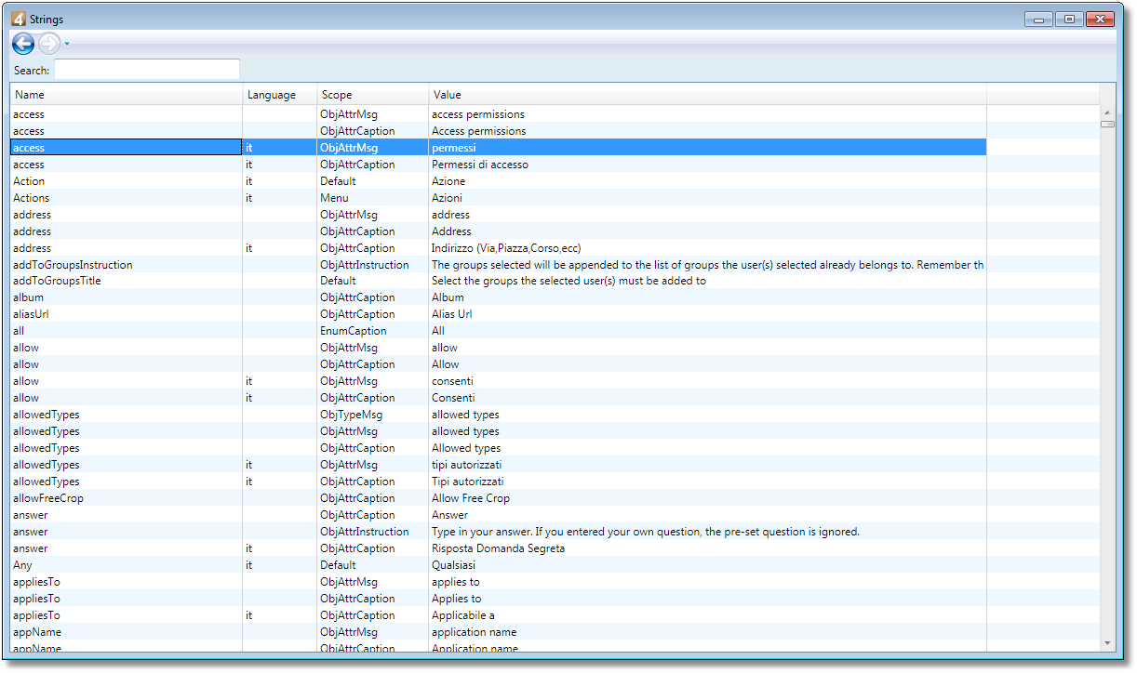Screen dimensions: 1137x673
Task: Select the 'Consenti' capitalized value cell
Action: [x=707, y=398]
